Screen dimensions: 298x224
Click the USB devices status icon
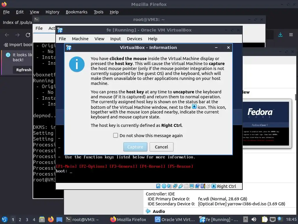click(180, 186)
